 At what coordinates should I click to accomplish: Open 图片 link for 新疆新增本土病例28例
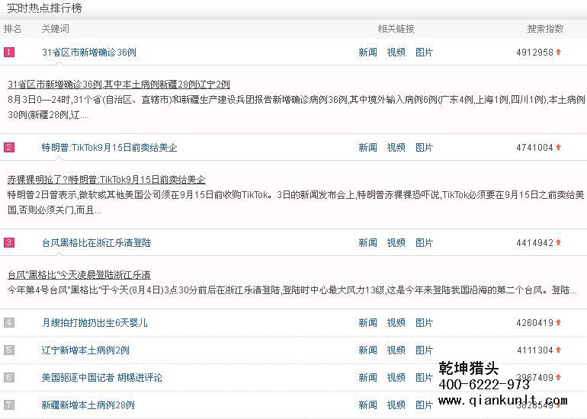(424, 405)
